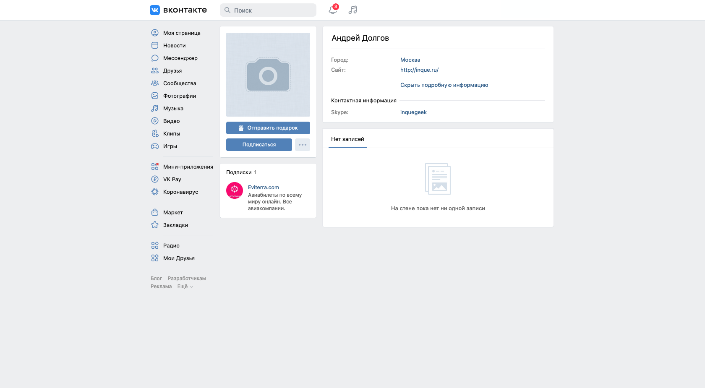The image size is (705, 388).
Task: Open the music player icon in header
Action: click(352, 10)
